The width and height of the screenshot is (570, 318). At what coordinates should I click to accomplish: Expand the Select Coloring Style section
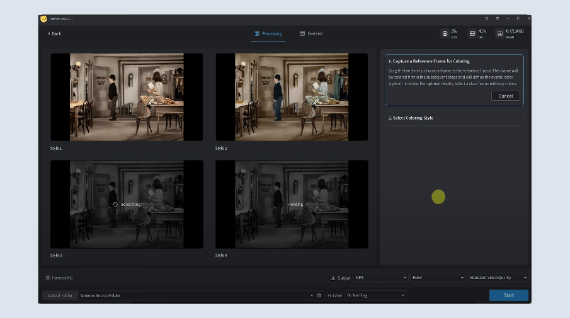tap(454, 118)
